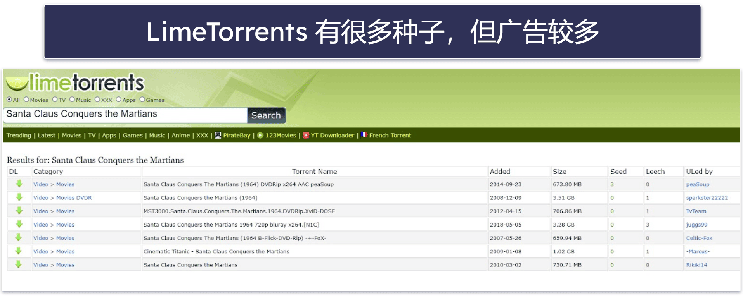The height and width of the screenshot is (297, 743).
Task: Download arrow for MST3000 XviD-DOSE torrent
Action: click(x=19, y=211)
